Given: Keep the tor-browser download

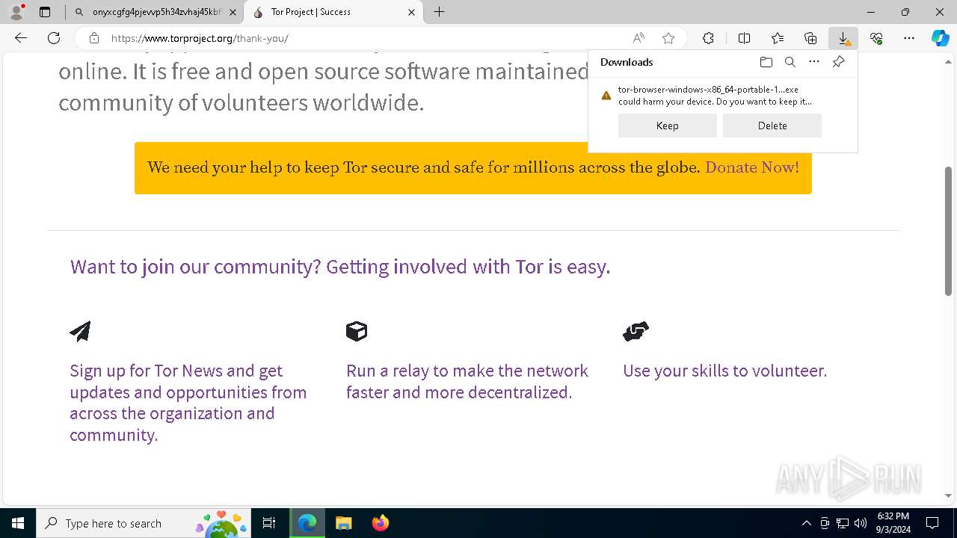Looking at the screenshot, I should [x=668, y=126].
